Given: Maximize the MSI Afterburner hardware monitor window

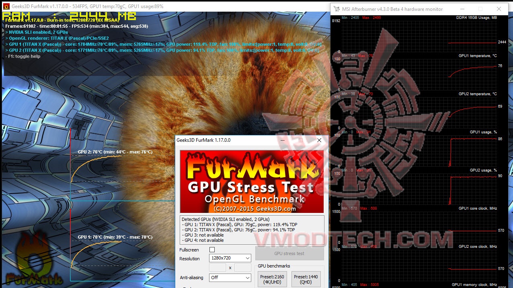Looking at the screenshot, I should 480,9.
